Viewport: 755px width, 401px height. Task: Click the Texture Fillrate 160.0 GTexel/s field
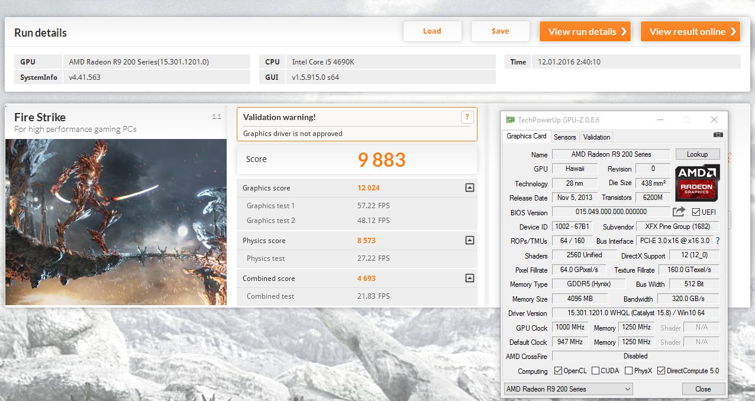[x=689, y=270]
